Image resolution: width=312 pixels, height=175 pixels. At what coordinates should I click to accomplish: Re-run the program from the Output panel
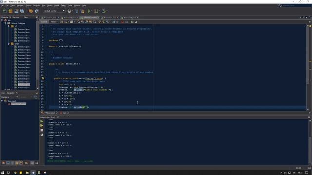[42, 121]
